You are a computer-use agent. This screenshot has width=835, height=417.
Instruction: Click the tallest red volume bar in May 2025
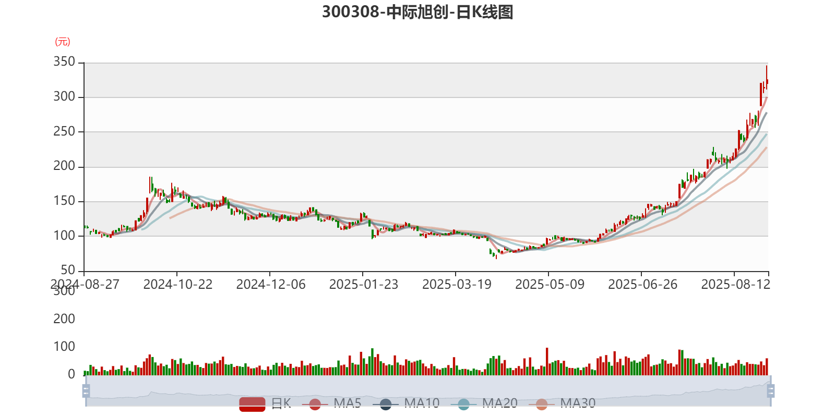pyautogui.click(x=547, y=361)
